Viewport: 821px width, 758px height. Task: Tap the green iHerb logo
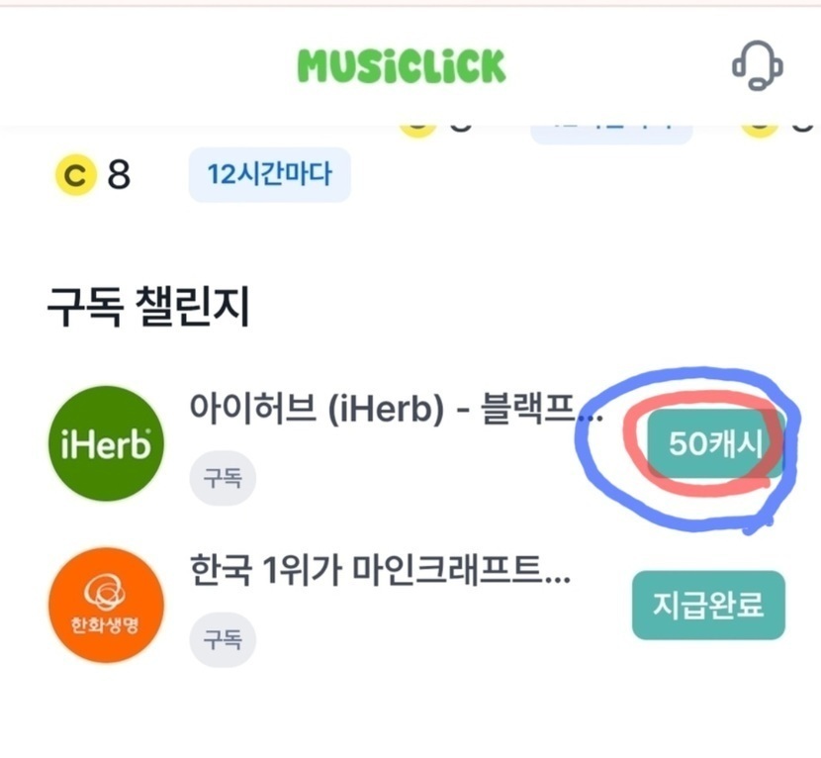100,444
